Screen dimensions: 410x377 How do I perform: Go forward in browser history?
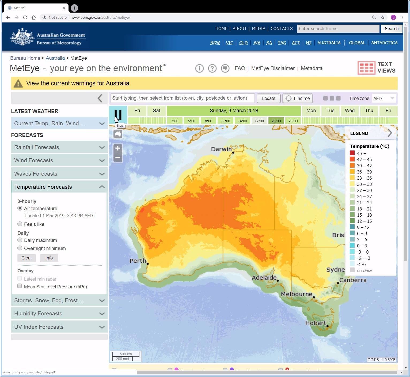click(x=17, y=17)
